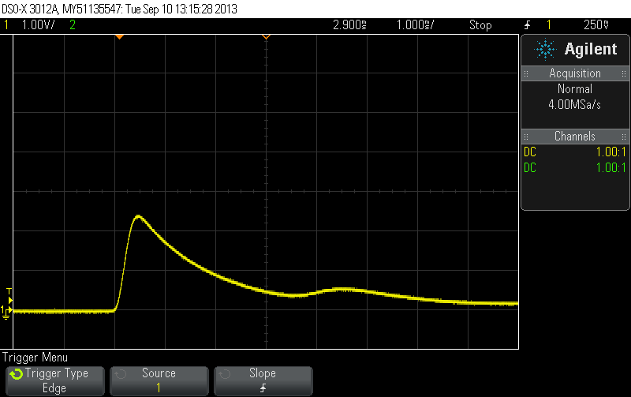Click the trigger source 1 indicator in status bar
The image size is (631, 397).
coord(548,25)
